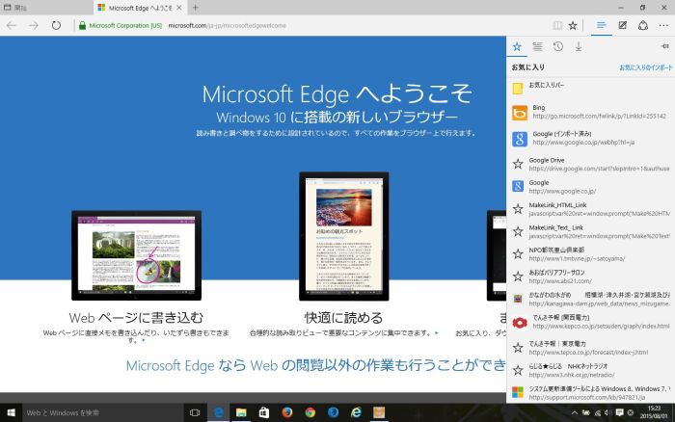Toggle Reading view book icon
This screenshot has height=422, width=675.
click(x=556, y=25)
